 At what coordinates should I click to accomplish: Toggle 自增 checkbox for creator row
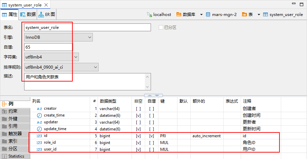(152, 109)
